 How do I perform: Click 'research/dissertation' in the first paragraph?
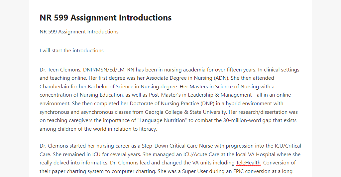[x=263, y=112]
